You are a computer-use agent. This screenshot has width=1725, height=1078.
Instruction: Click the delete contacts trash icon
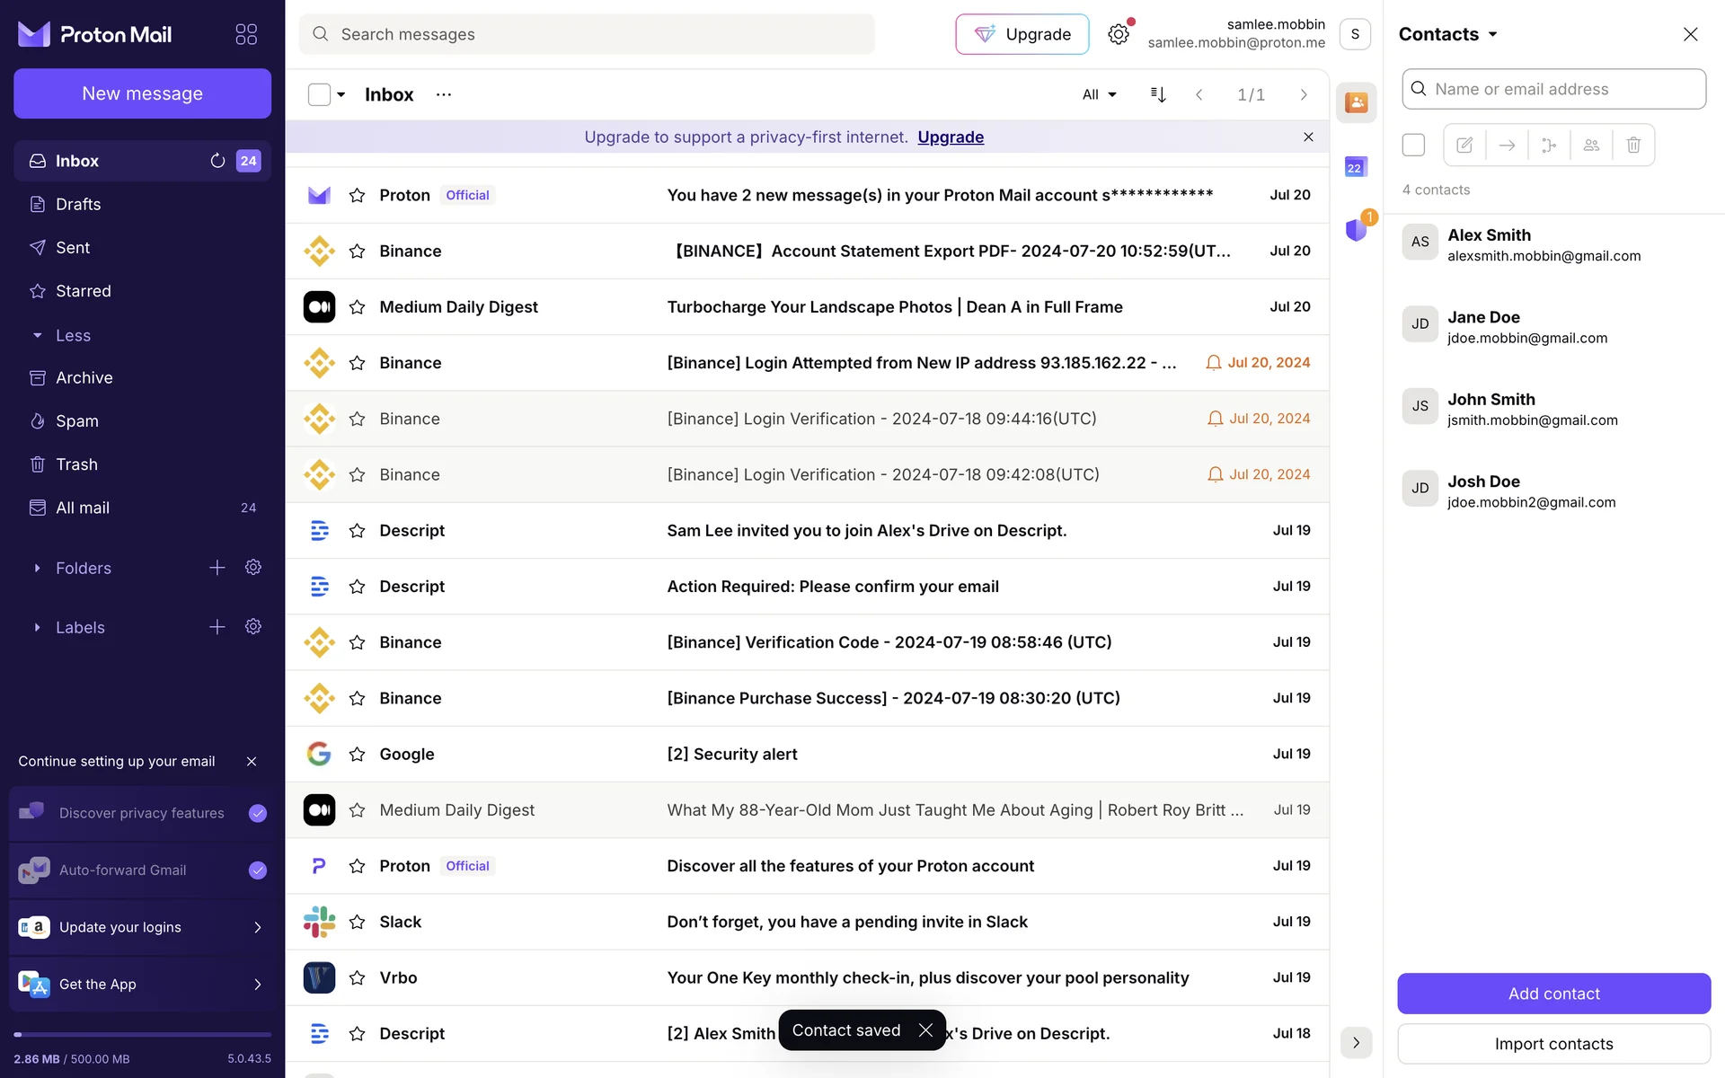coord(1633,145)
